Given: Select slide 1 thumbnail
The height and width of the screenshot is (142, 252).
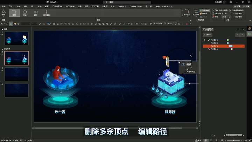Looking at the screenshot, I should [x=16, y=38].
